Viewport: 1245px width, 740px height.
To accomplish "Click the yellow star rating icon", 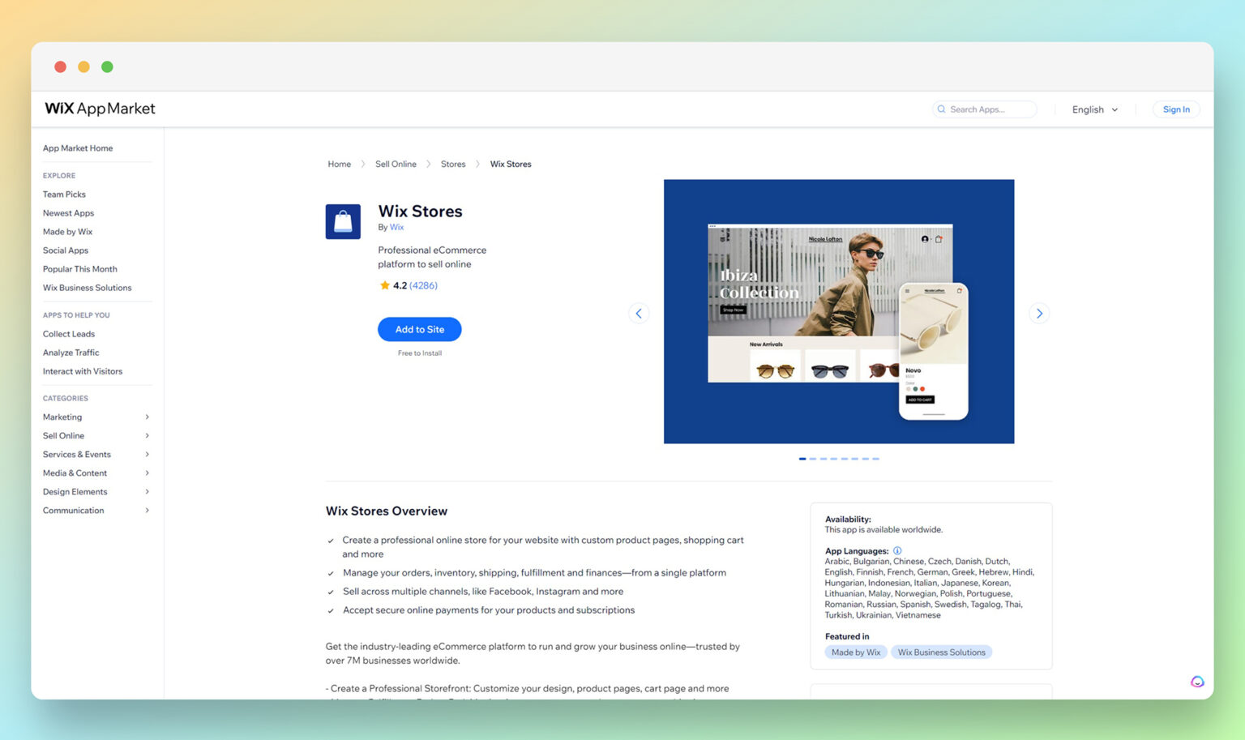I will coord(383,285).
